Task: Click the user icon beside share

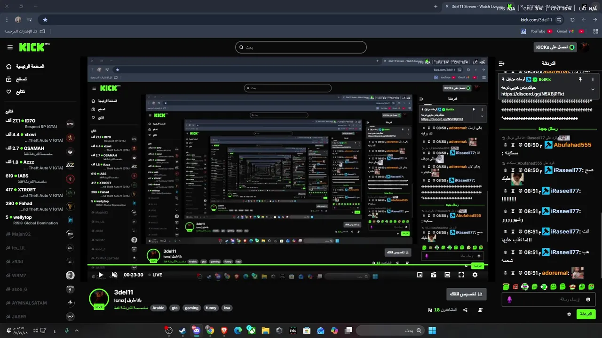Action: coord(480,310)
